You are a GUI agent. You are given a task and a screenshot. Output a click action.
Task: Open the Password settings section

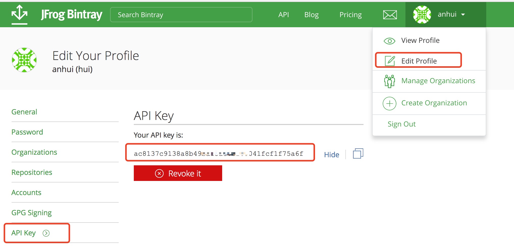pyautogui.click(x=27, y=132)
